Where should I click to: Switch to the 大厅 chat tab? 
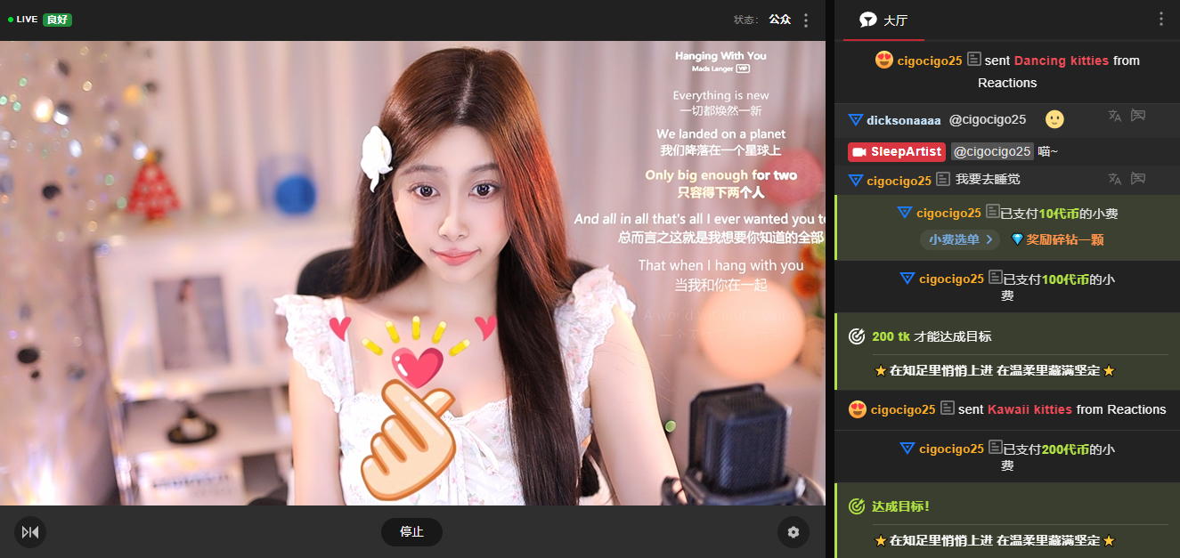pyautogui.click(x=894, y=20)
